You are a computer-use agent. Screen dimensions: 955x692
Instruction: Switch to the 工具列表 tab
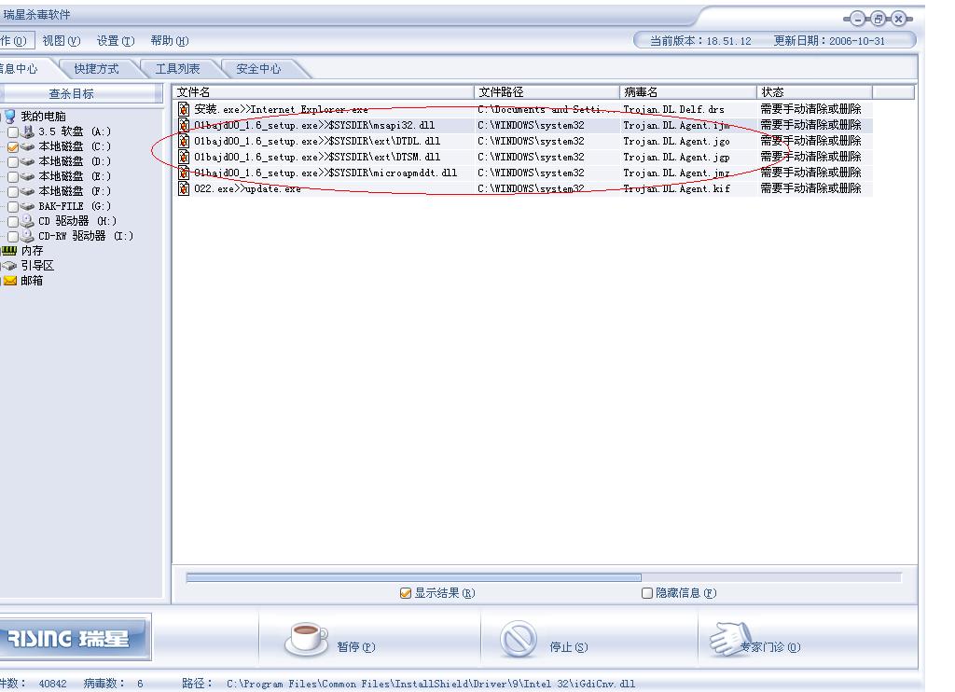177,69
